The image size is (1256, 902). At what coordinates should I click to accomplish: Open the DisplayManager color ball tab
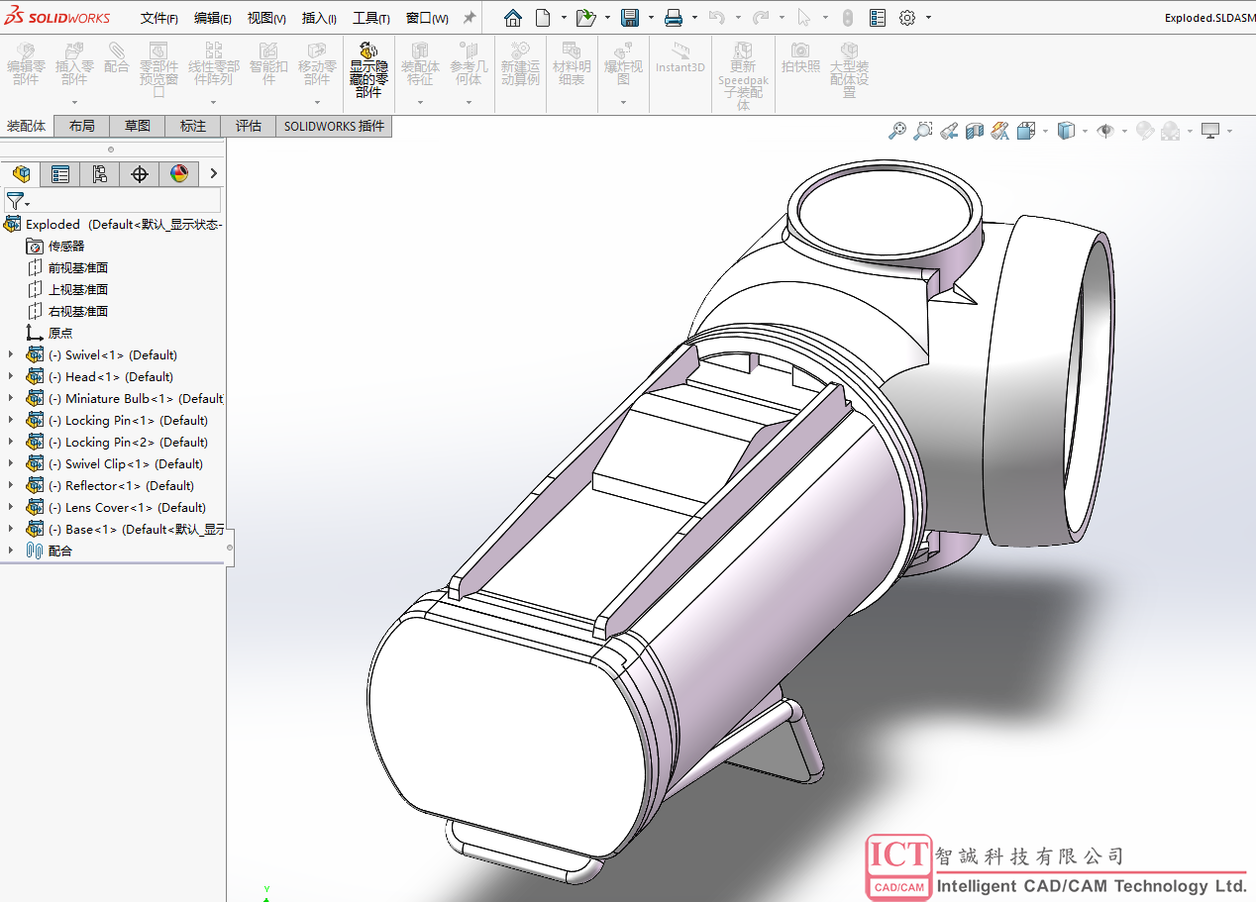point(179,174)
